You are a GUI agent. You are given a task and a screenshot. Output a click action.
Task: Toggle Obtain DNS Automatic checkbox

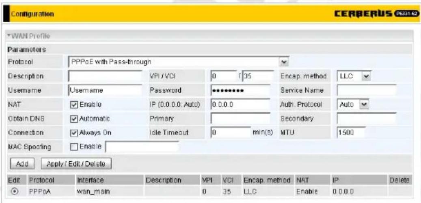pos(73,118)
